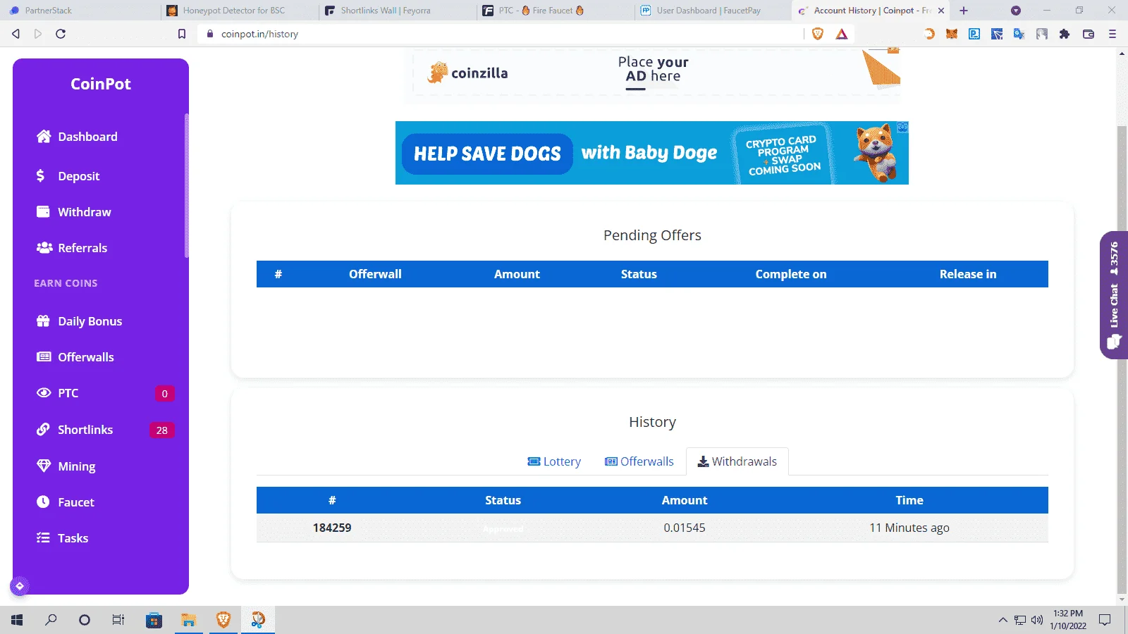Switch to the Lottery history tab

point(554,461)
